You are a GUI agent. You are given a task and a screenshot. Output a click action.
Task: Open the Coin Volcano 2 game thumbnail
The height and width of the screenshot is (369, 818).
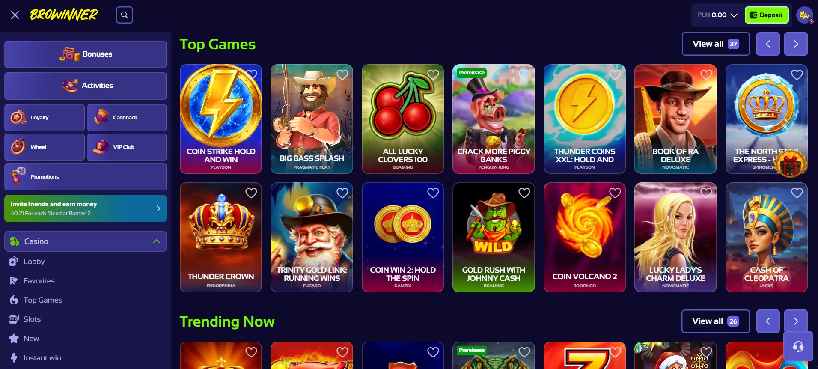(585, 238)
